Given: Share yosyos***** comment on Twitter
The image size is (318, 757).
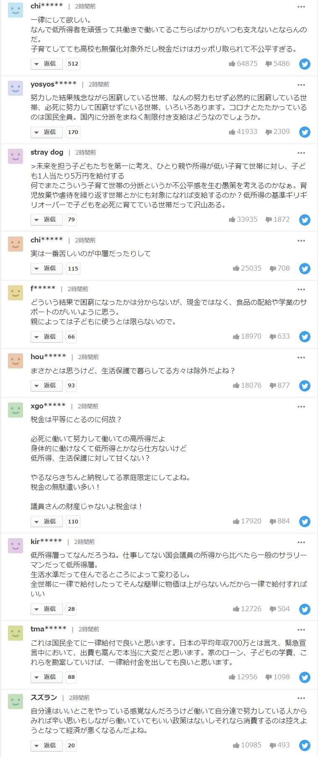Looking at the screenshot, I should [305, 132].
